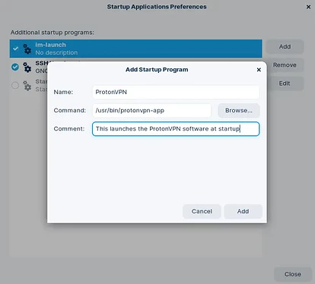Uncheck the SSH startup entry checkbox

15,67
